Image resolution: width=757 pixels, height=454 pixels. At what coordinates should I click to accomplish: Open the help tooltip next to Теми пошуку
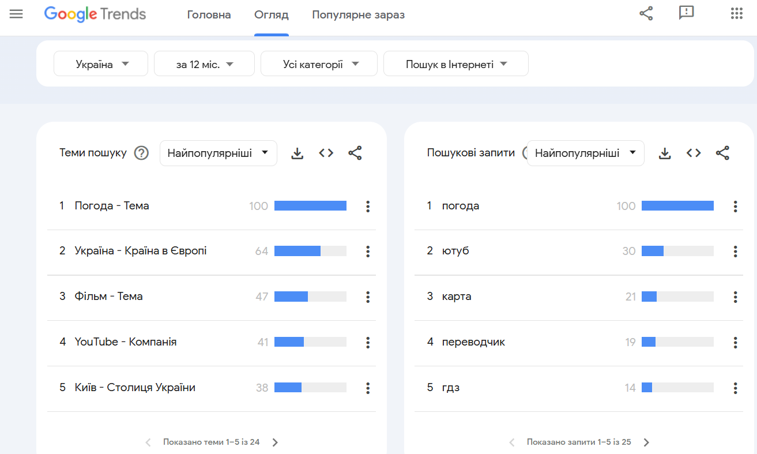[141, 152]
